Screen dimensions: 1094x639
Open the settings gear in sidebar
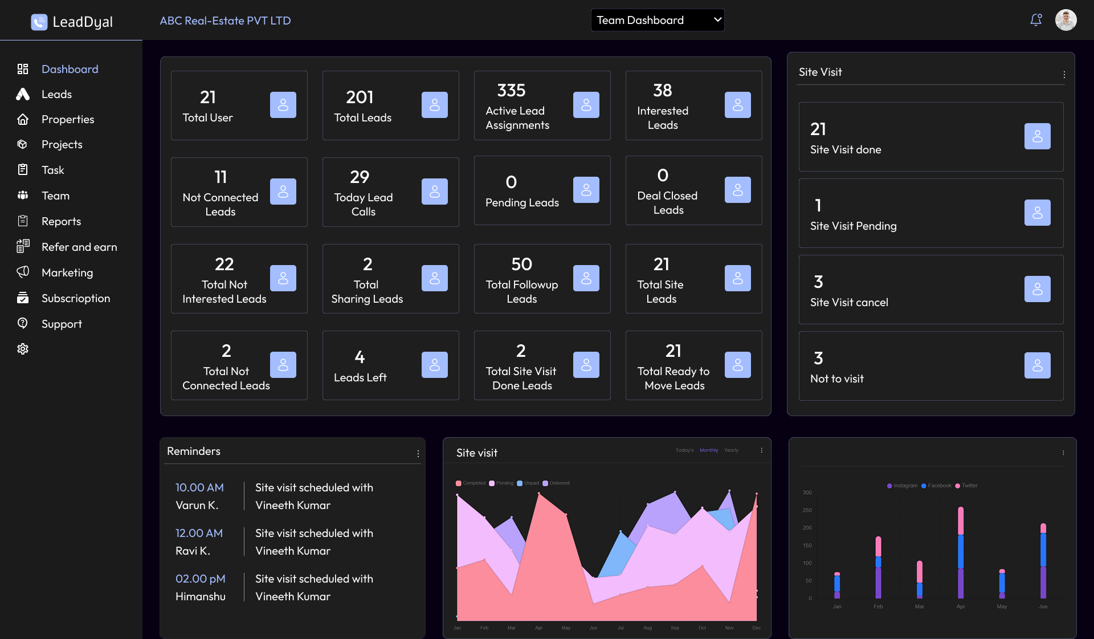[x=23, y=349]
